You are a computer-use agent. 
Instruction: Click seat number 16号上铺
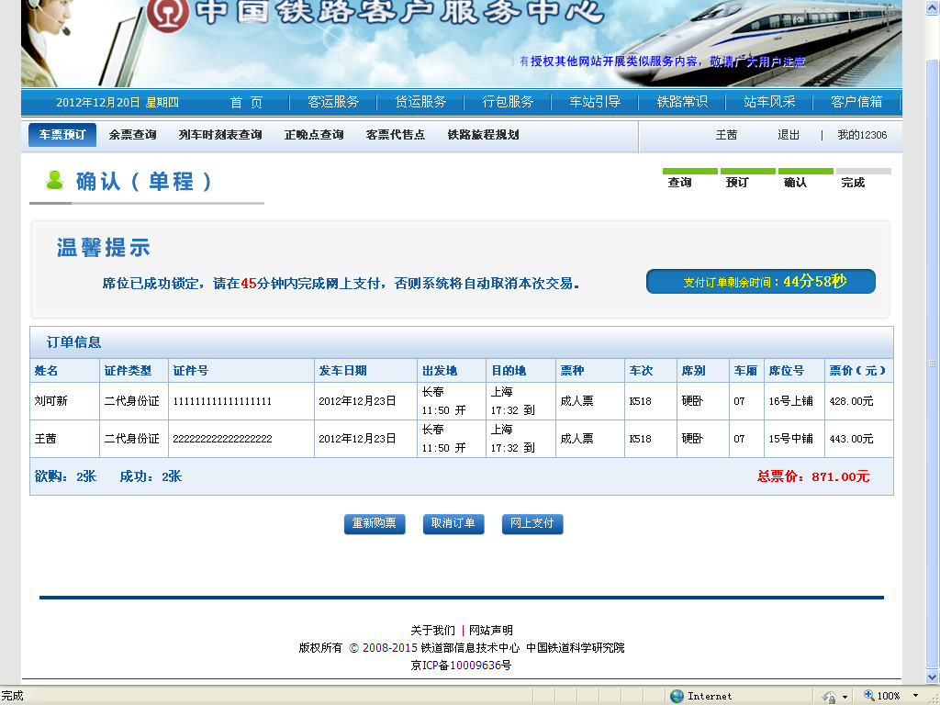point(790,401)
